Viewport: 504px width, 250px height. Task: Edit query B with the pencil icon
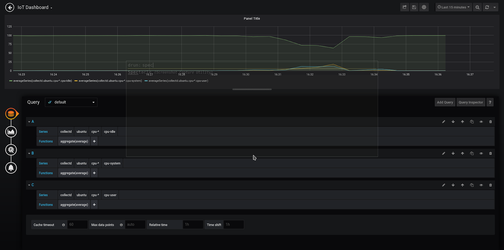[444, 153]
